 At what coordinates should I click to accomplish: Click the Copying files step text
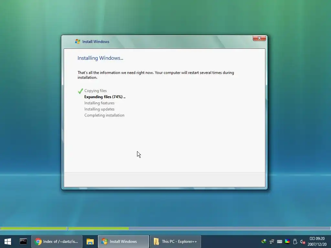click(95, 91)
